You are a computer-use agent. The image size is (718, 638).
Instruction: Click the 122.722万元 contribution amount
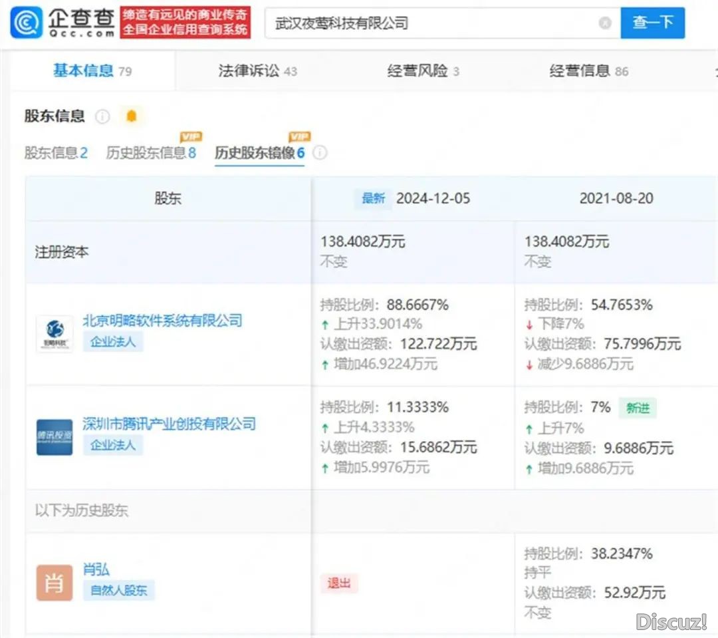pyautogui.click(x=439, y=344)
